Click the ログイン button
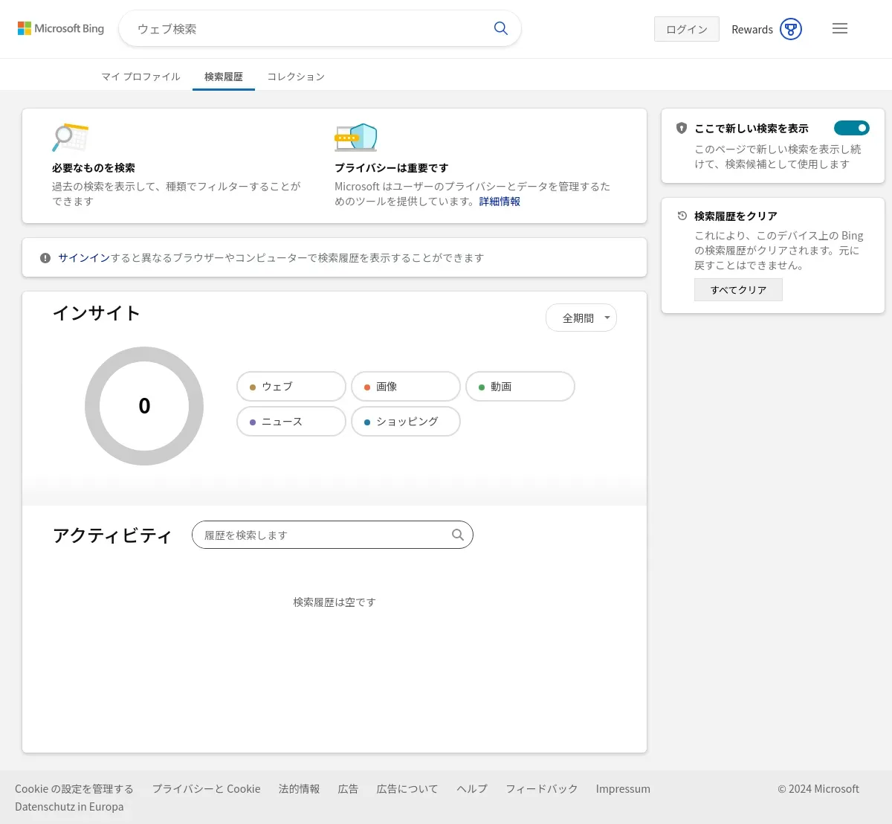Image resolution: width=892 pixels, height=824 pixels. 686,29
